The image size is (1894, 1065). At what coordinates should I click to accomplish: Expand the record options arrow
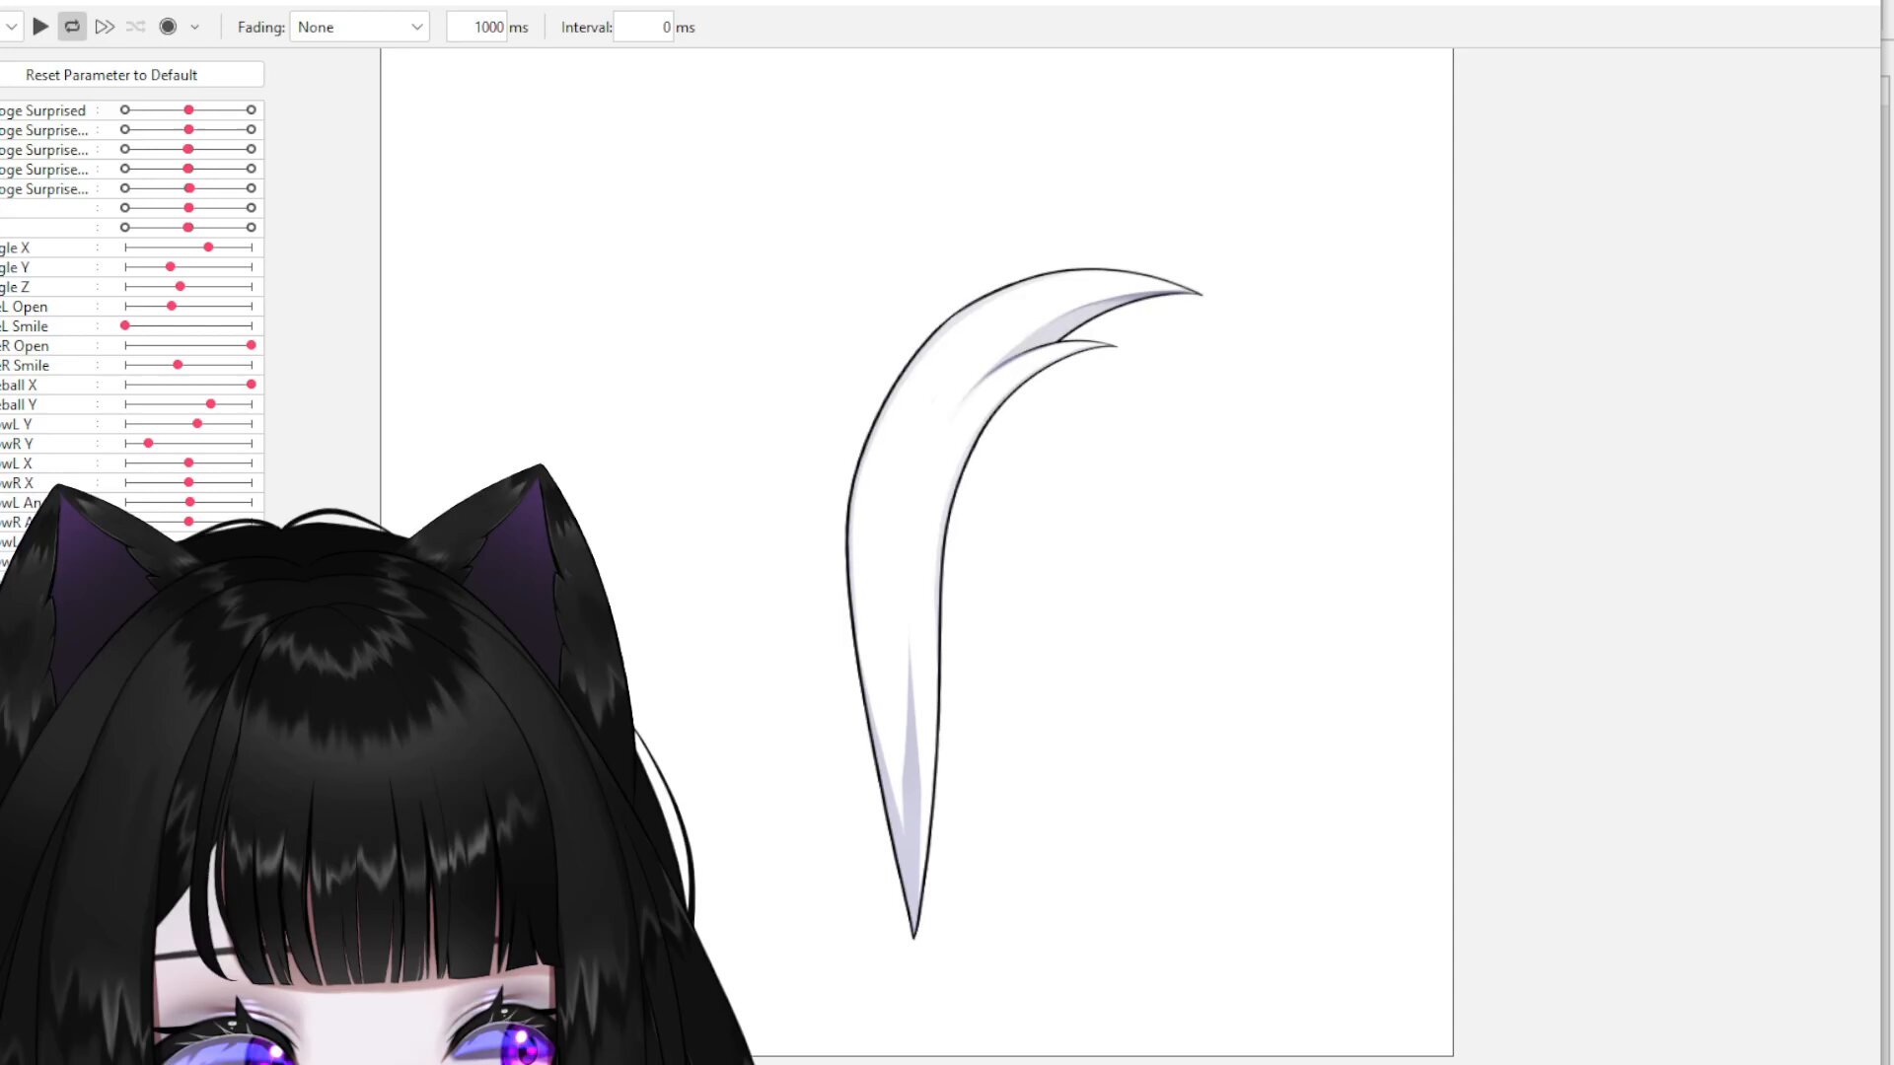[194, 28]
